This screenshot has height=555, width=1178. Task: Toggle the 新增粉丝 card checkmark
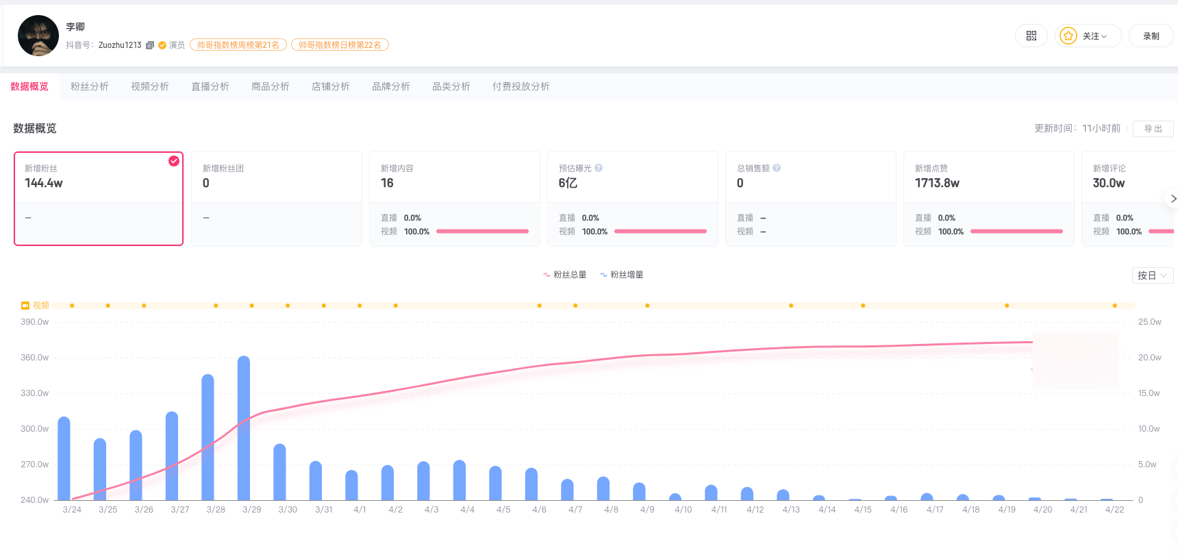point(174,161)
